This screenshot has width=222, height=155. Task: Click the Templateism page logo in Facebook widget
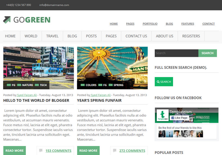coord(163,115)
